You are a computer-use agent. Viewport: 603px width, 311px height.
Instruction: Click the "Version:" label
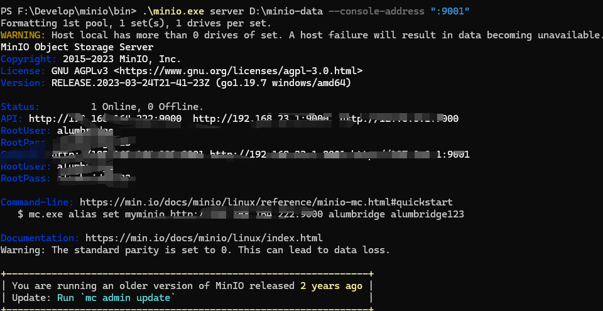(23, 83)
